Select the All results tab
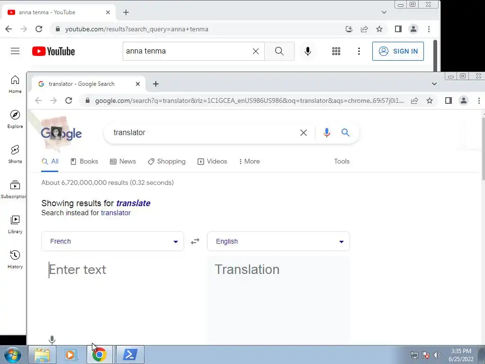485x364 pixels. point(50,162)
